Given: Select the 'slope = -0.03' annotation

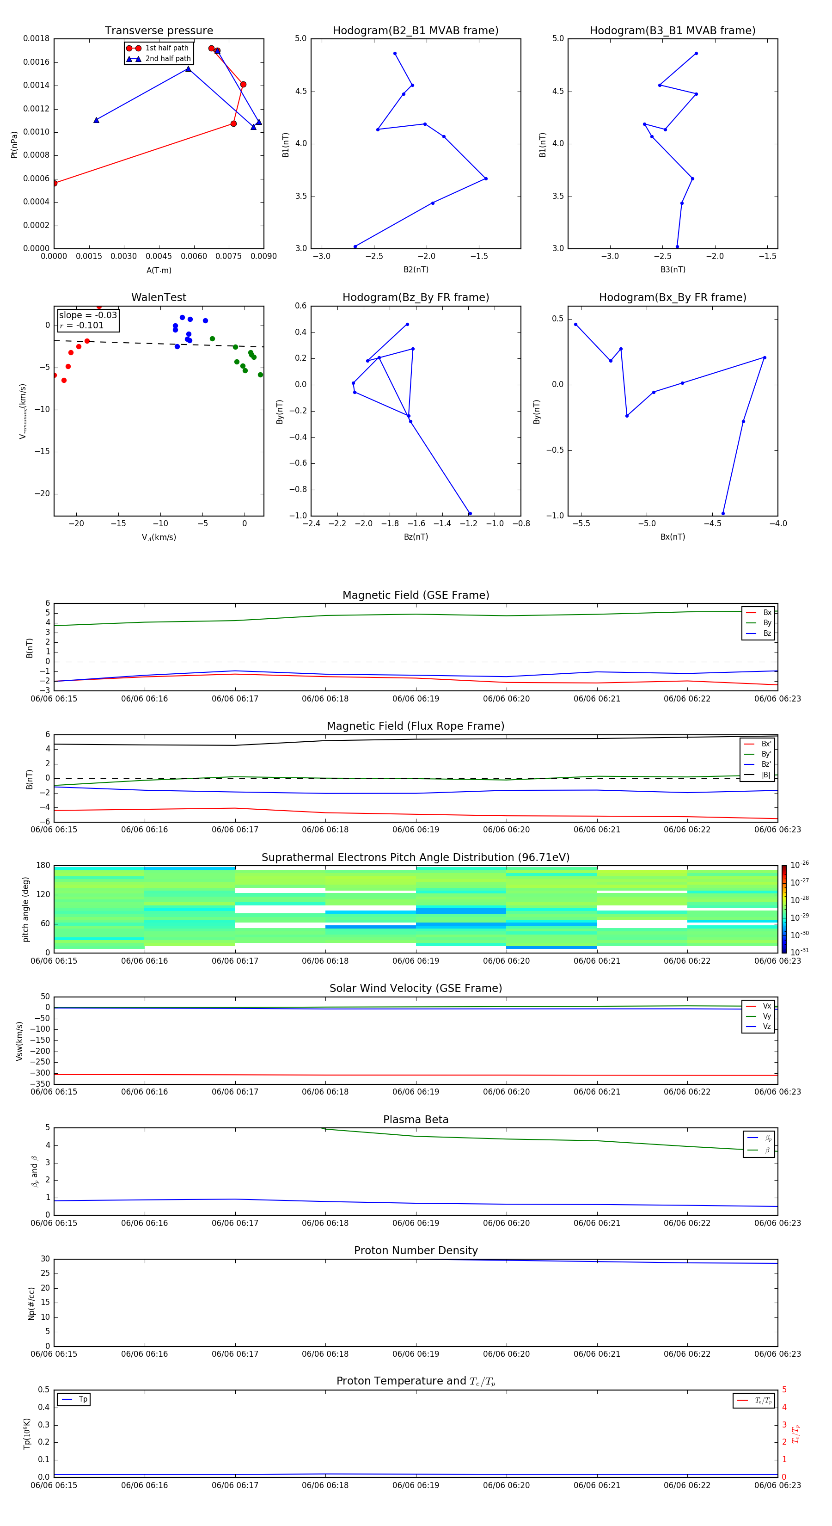Looking at the screenshot, I should pos(88,315).
